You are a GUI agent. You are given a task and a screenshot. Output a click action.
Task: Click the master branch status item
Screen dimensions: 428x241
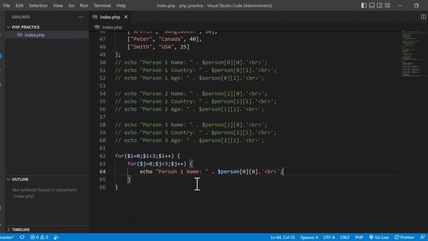point(7,238)
